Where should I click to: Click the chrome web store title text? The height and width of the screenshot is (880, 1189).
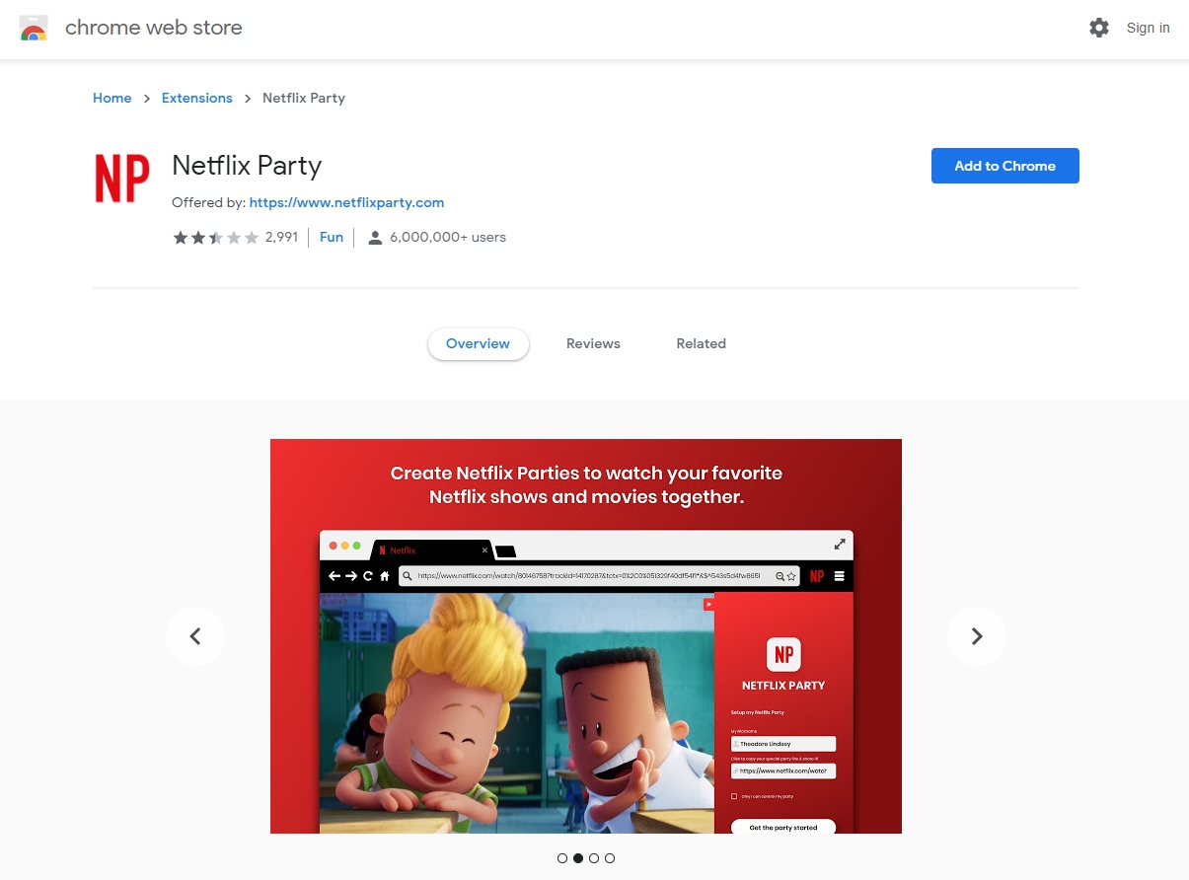(x=153, y=28)
